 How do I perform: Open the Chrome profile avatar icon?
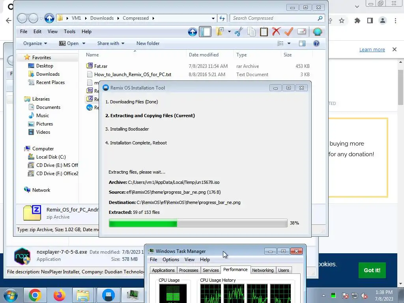point(383,21)
